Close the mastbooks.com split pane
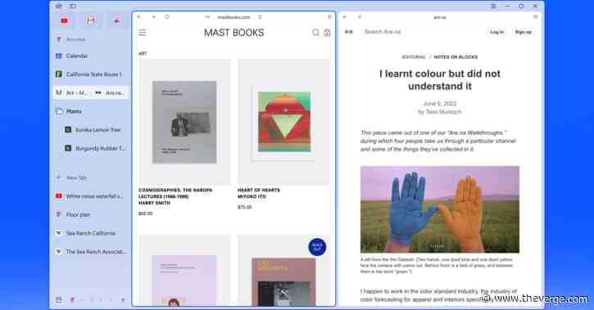 [329, 17]
